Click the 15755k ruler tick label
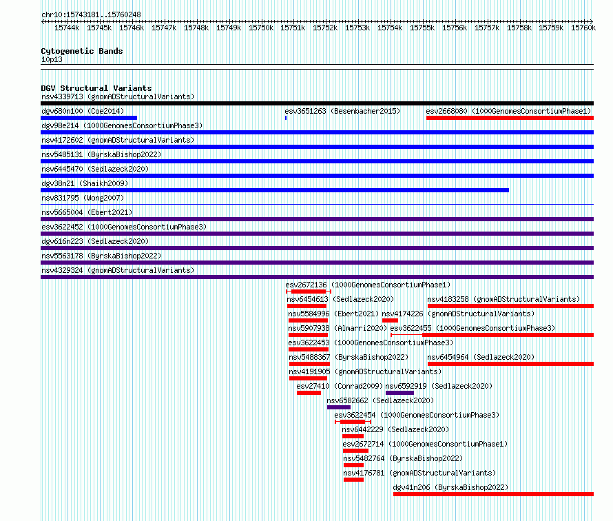Image resolution: width=613 pixels, height=521 pixels. pyautogui.click(x=422, y=28)
